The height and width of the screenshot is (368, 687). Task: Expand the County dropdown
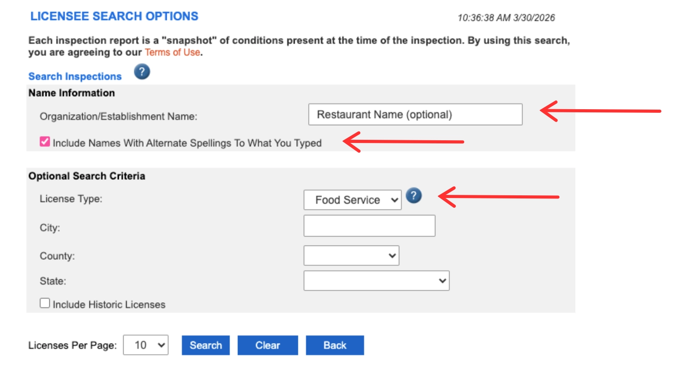coord(351,255)
